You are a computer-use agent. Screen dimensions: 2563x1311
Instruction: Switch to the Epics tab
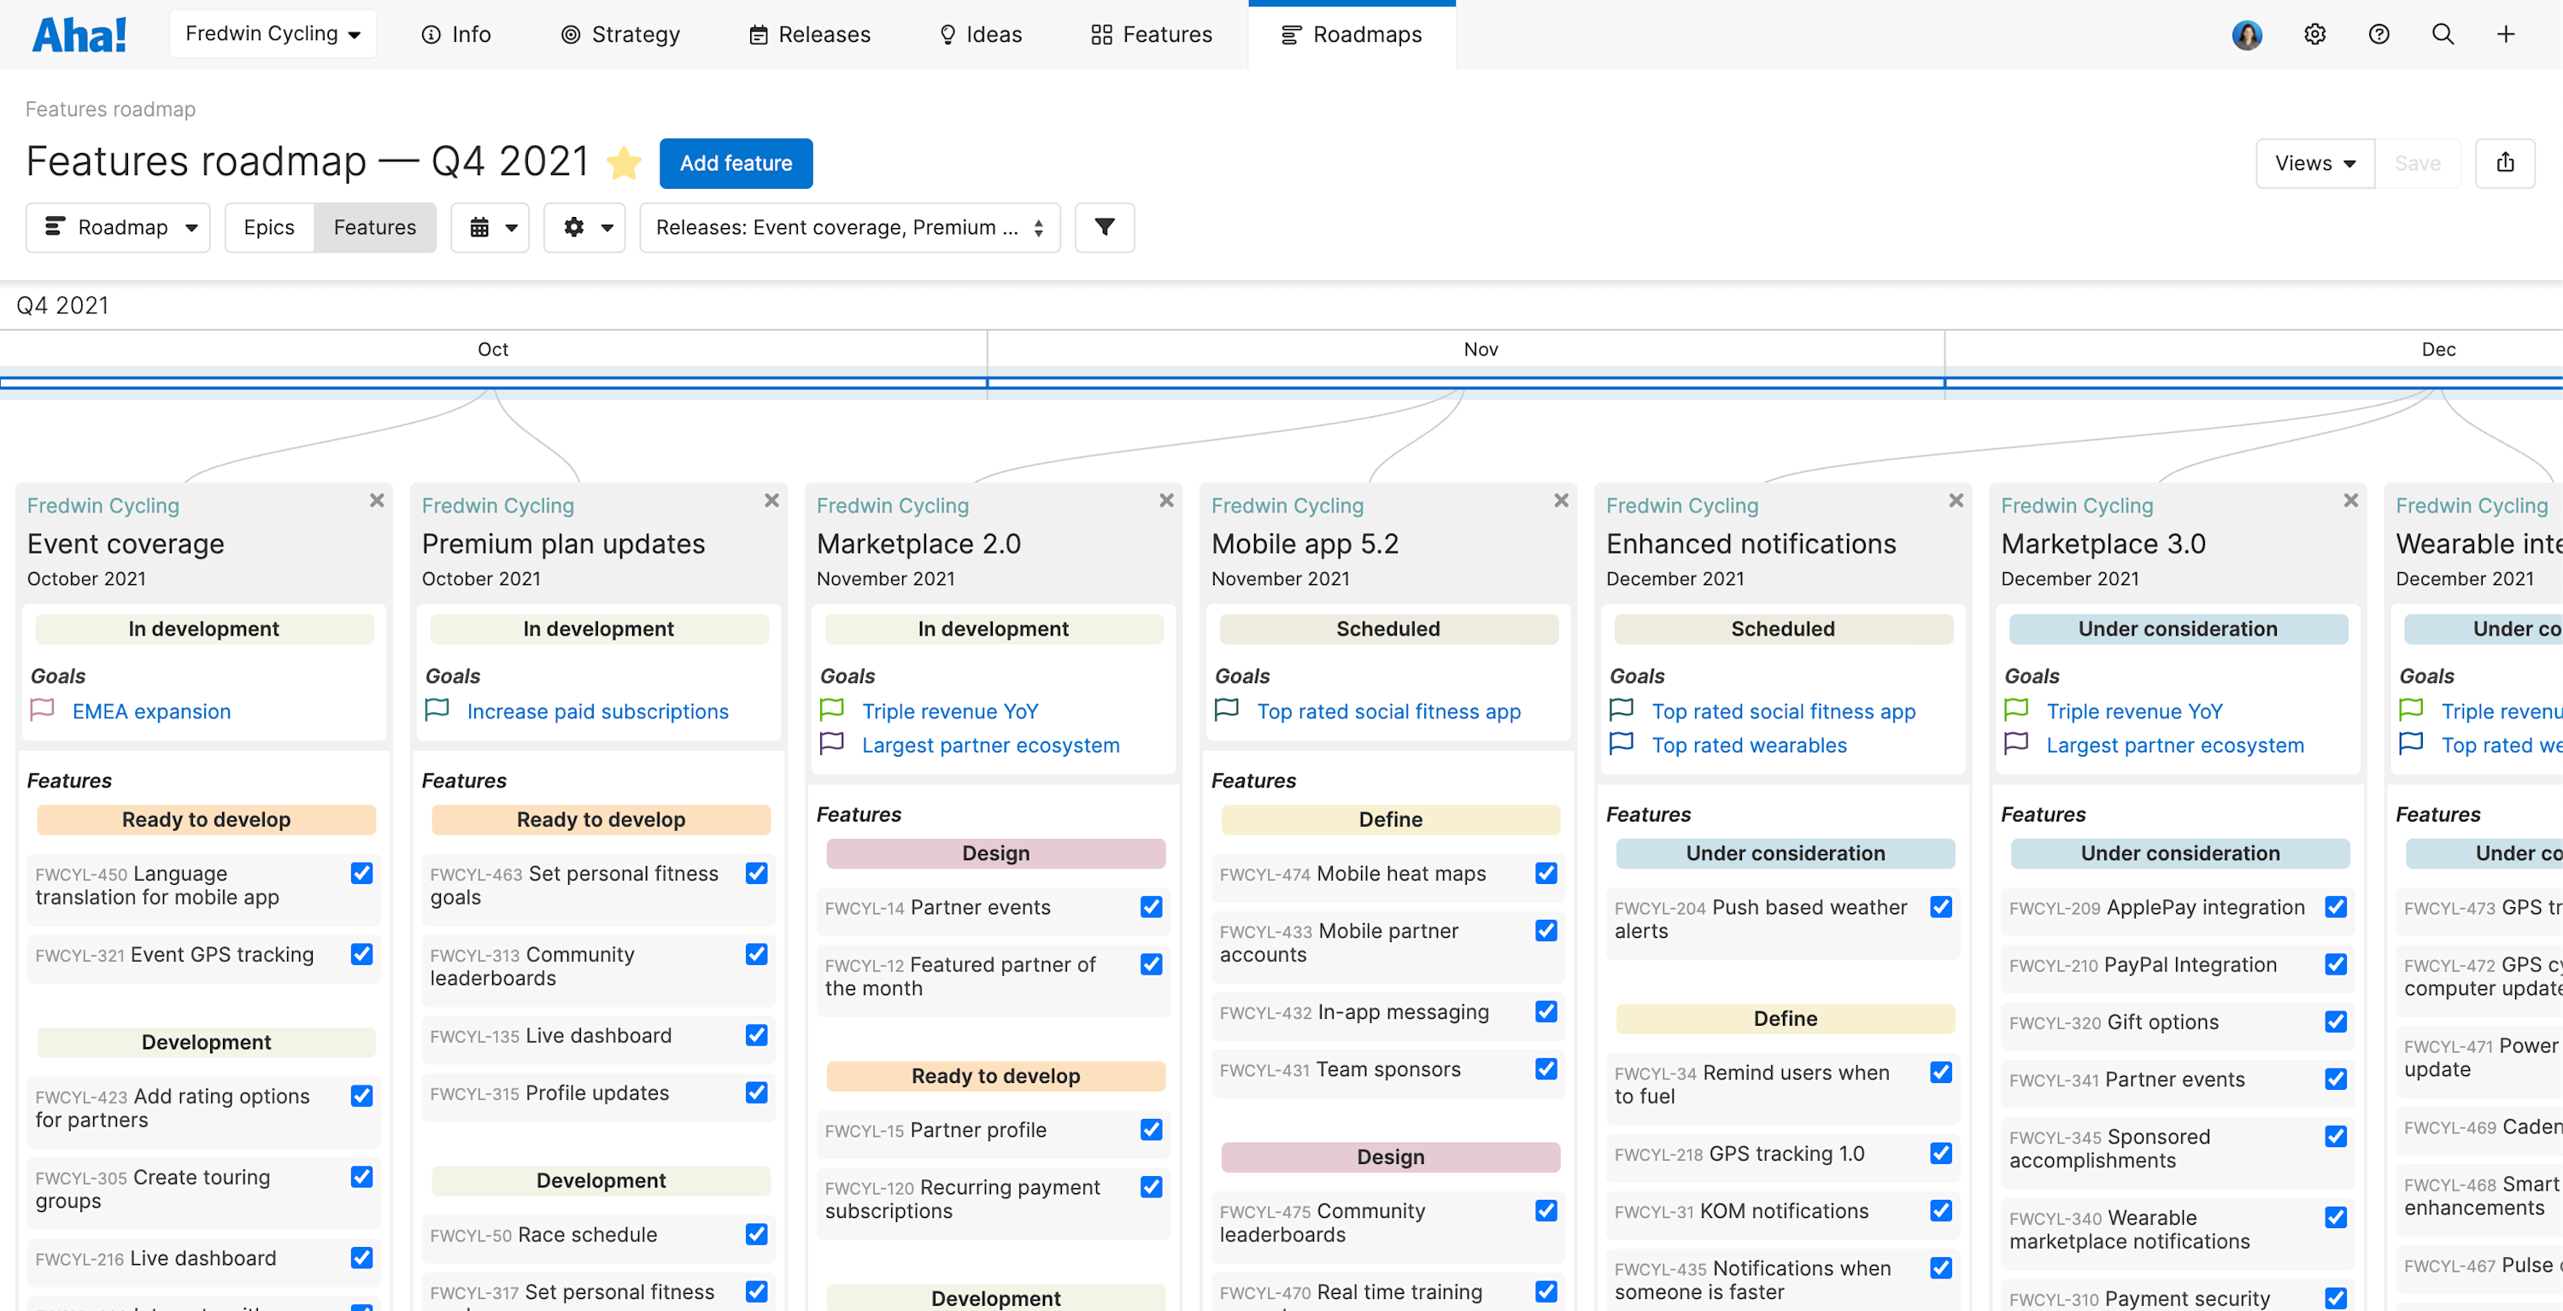268,228
